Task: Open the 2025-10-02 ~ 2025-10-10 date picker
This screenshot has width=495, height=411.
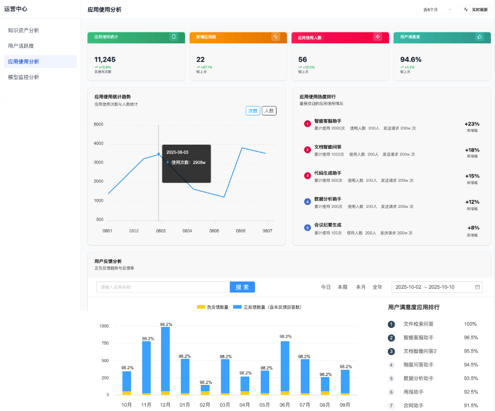Action: coord(434,287)
